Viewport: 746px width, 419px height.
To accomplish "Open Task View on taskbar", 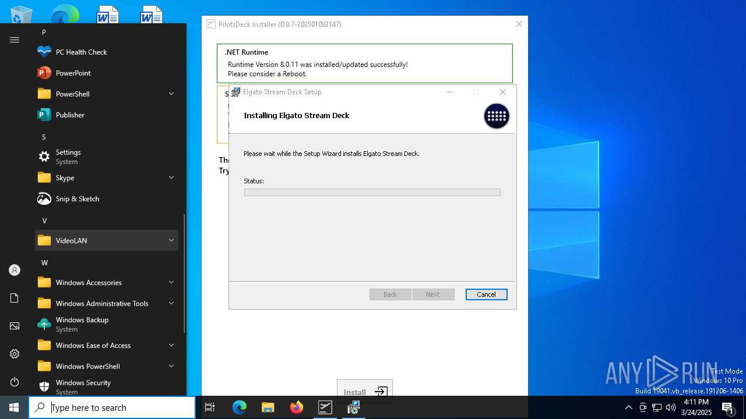I will point(210,407).
